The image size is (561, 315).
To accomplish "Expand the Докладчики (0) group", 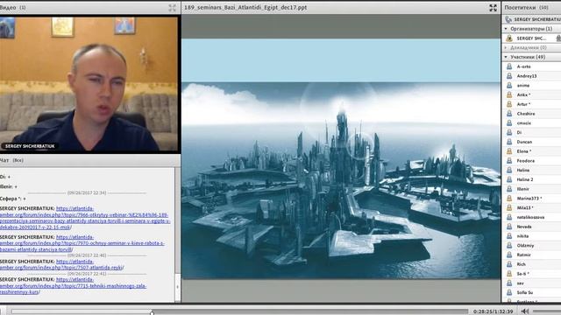I will point(506,47).
